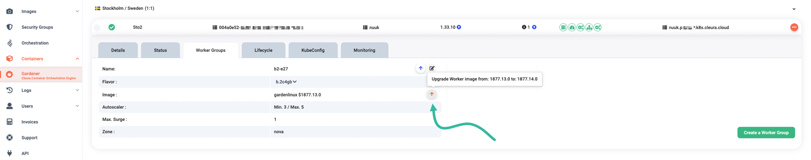Screen dimensions: 811x160
Task: Click Create a Worker Group button
Action: pos(766,133)
